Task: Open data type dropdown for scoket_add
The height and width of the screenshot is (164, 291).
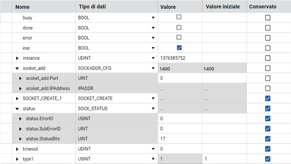Action: point(153,68)
